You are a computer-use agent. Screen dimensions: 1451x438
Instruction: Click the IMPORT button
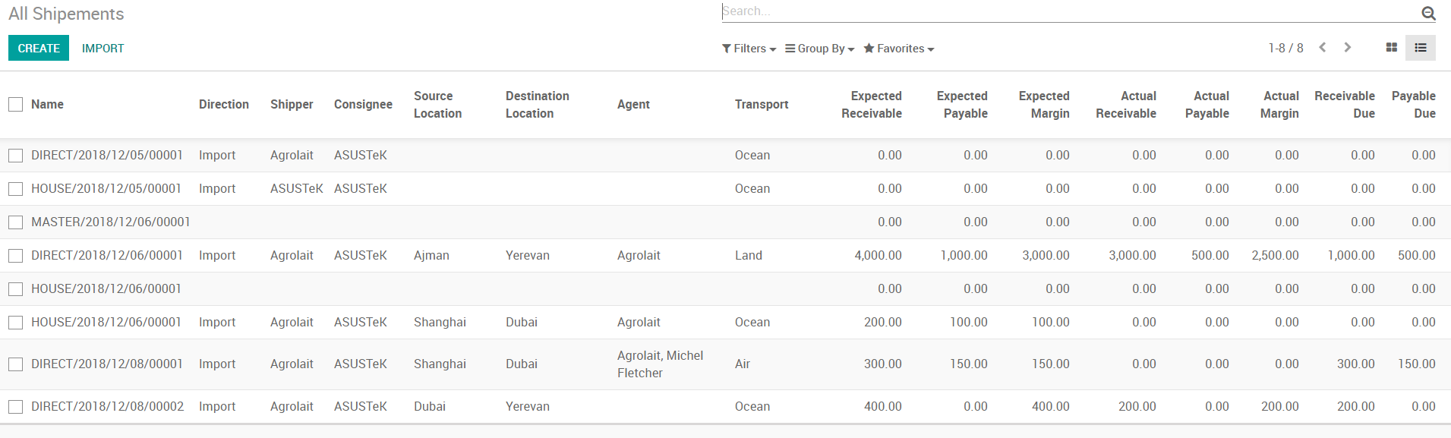coord(103,49)
